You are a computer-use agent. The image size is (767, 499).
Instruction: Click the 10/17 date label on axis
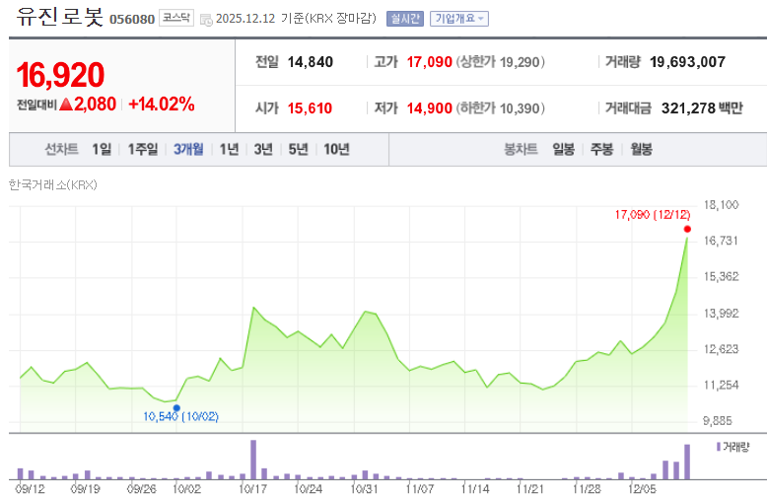[252, 489]
